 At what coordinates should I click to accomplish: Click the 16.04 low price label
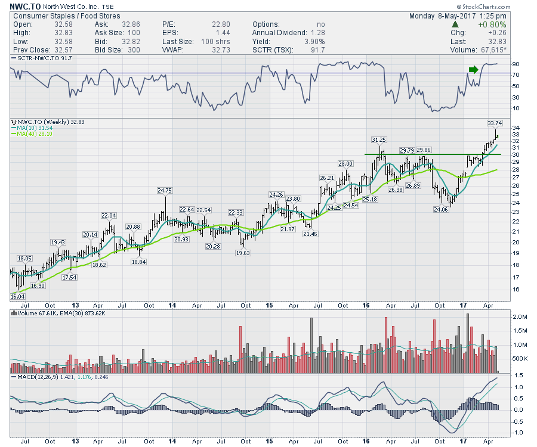[x=17, y=297]
